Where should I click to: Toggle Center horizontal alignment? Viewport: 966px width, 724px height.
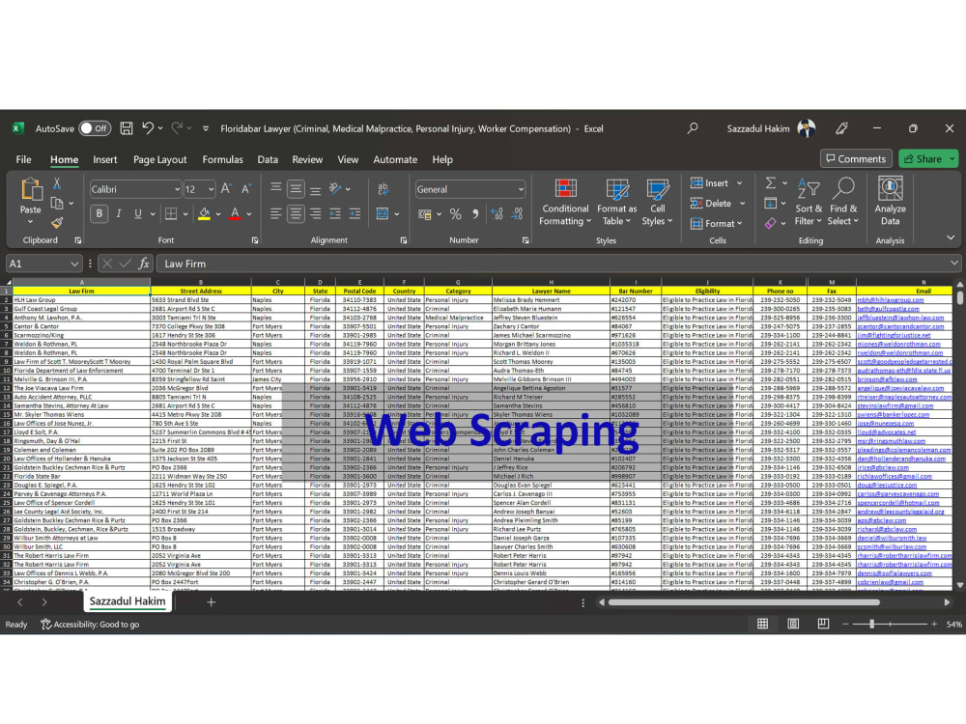pos(296,213)
